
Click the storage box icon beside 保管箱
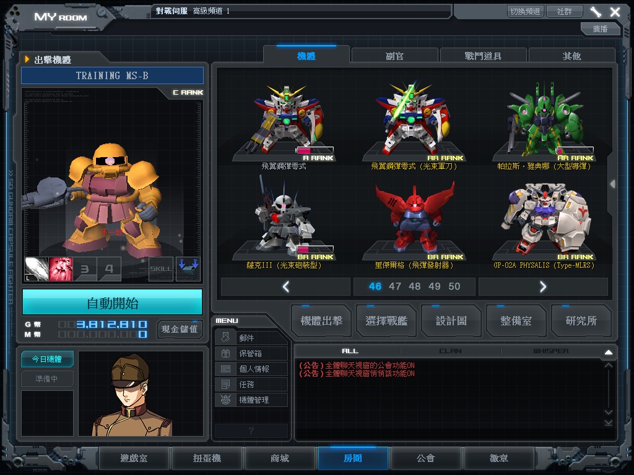click(225, 353)
